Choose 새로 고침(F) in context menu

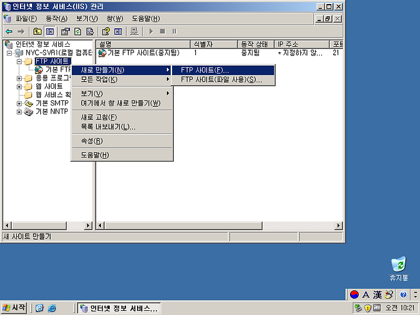(121, 117)
